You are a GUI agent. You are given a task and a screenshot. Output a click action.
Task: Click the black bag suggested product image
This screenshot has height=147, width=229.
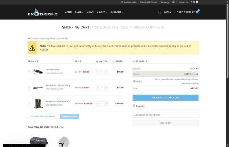pyautogui.click(x=38, y=141)
